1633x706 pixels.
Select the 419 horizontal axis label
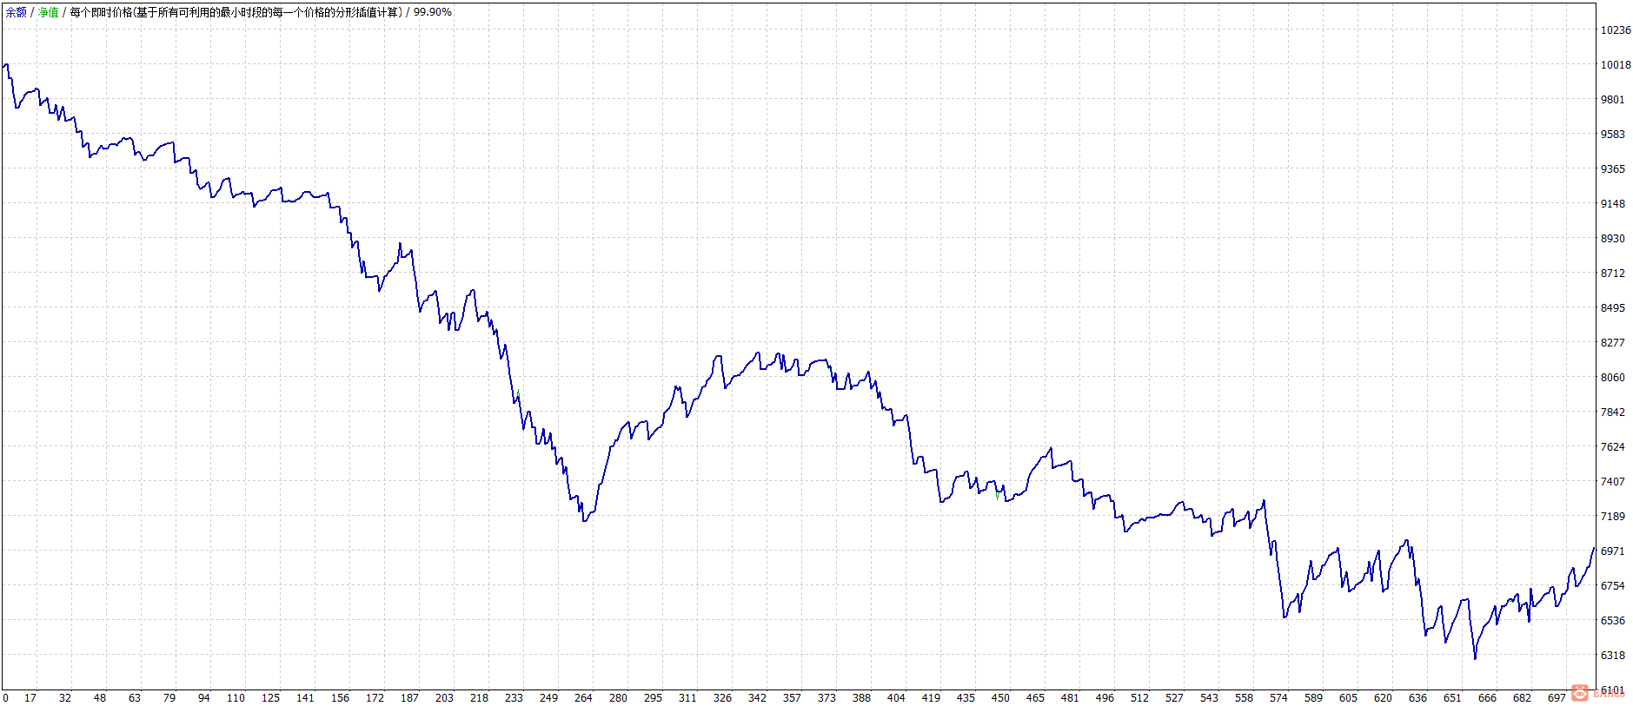pos(931,698)
